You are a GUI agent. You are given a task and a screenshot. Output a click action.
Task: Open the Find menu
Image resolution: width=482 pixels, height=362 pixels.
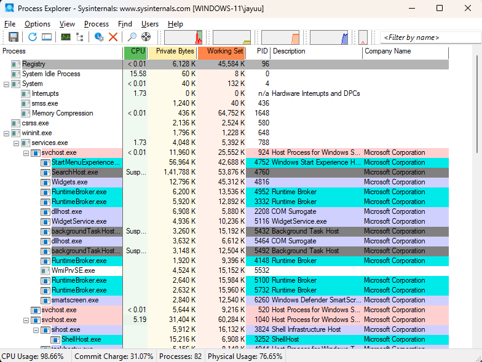tap(125, 24)
